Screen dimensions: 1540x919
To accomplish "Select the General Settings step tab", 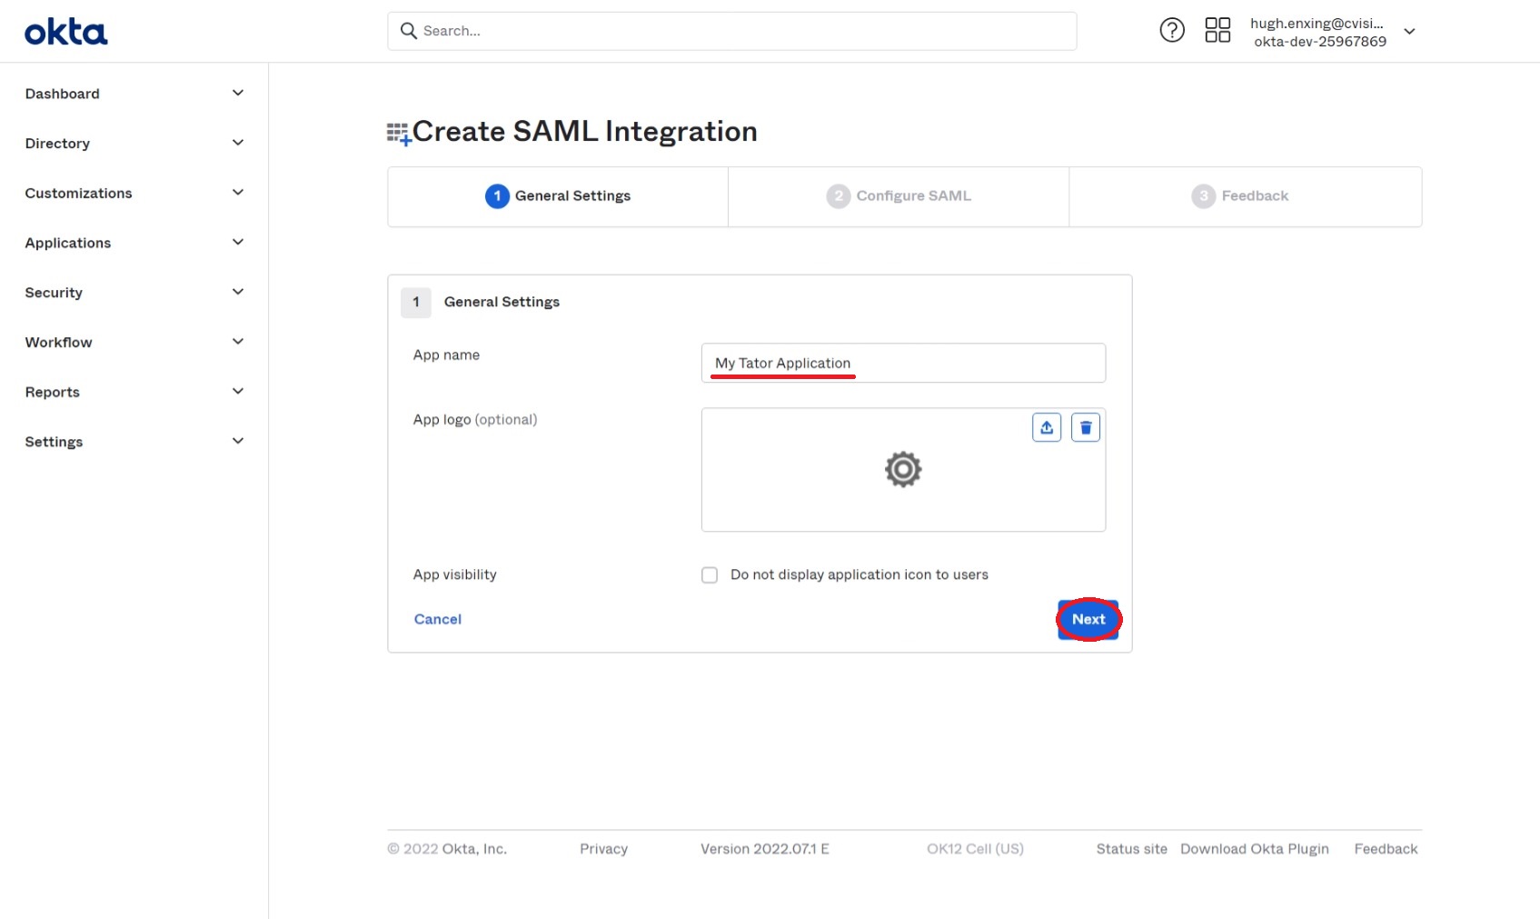I will (x=558, y=196).
